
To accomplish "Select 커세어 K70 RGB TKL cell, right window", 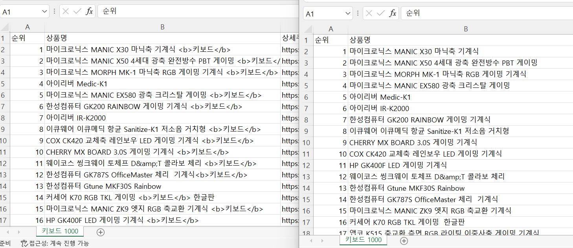I will 460,222.
